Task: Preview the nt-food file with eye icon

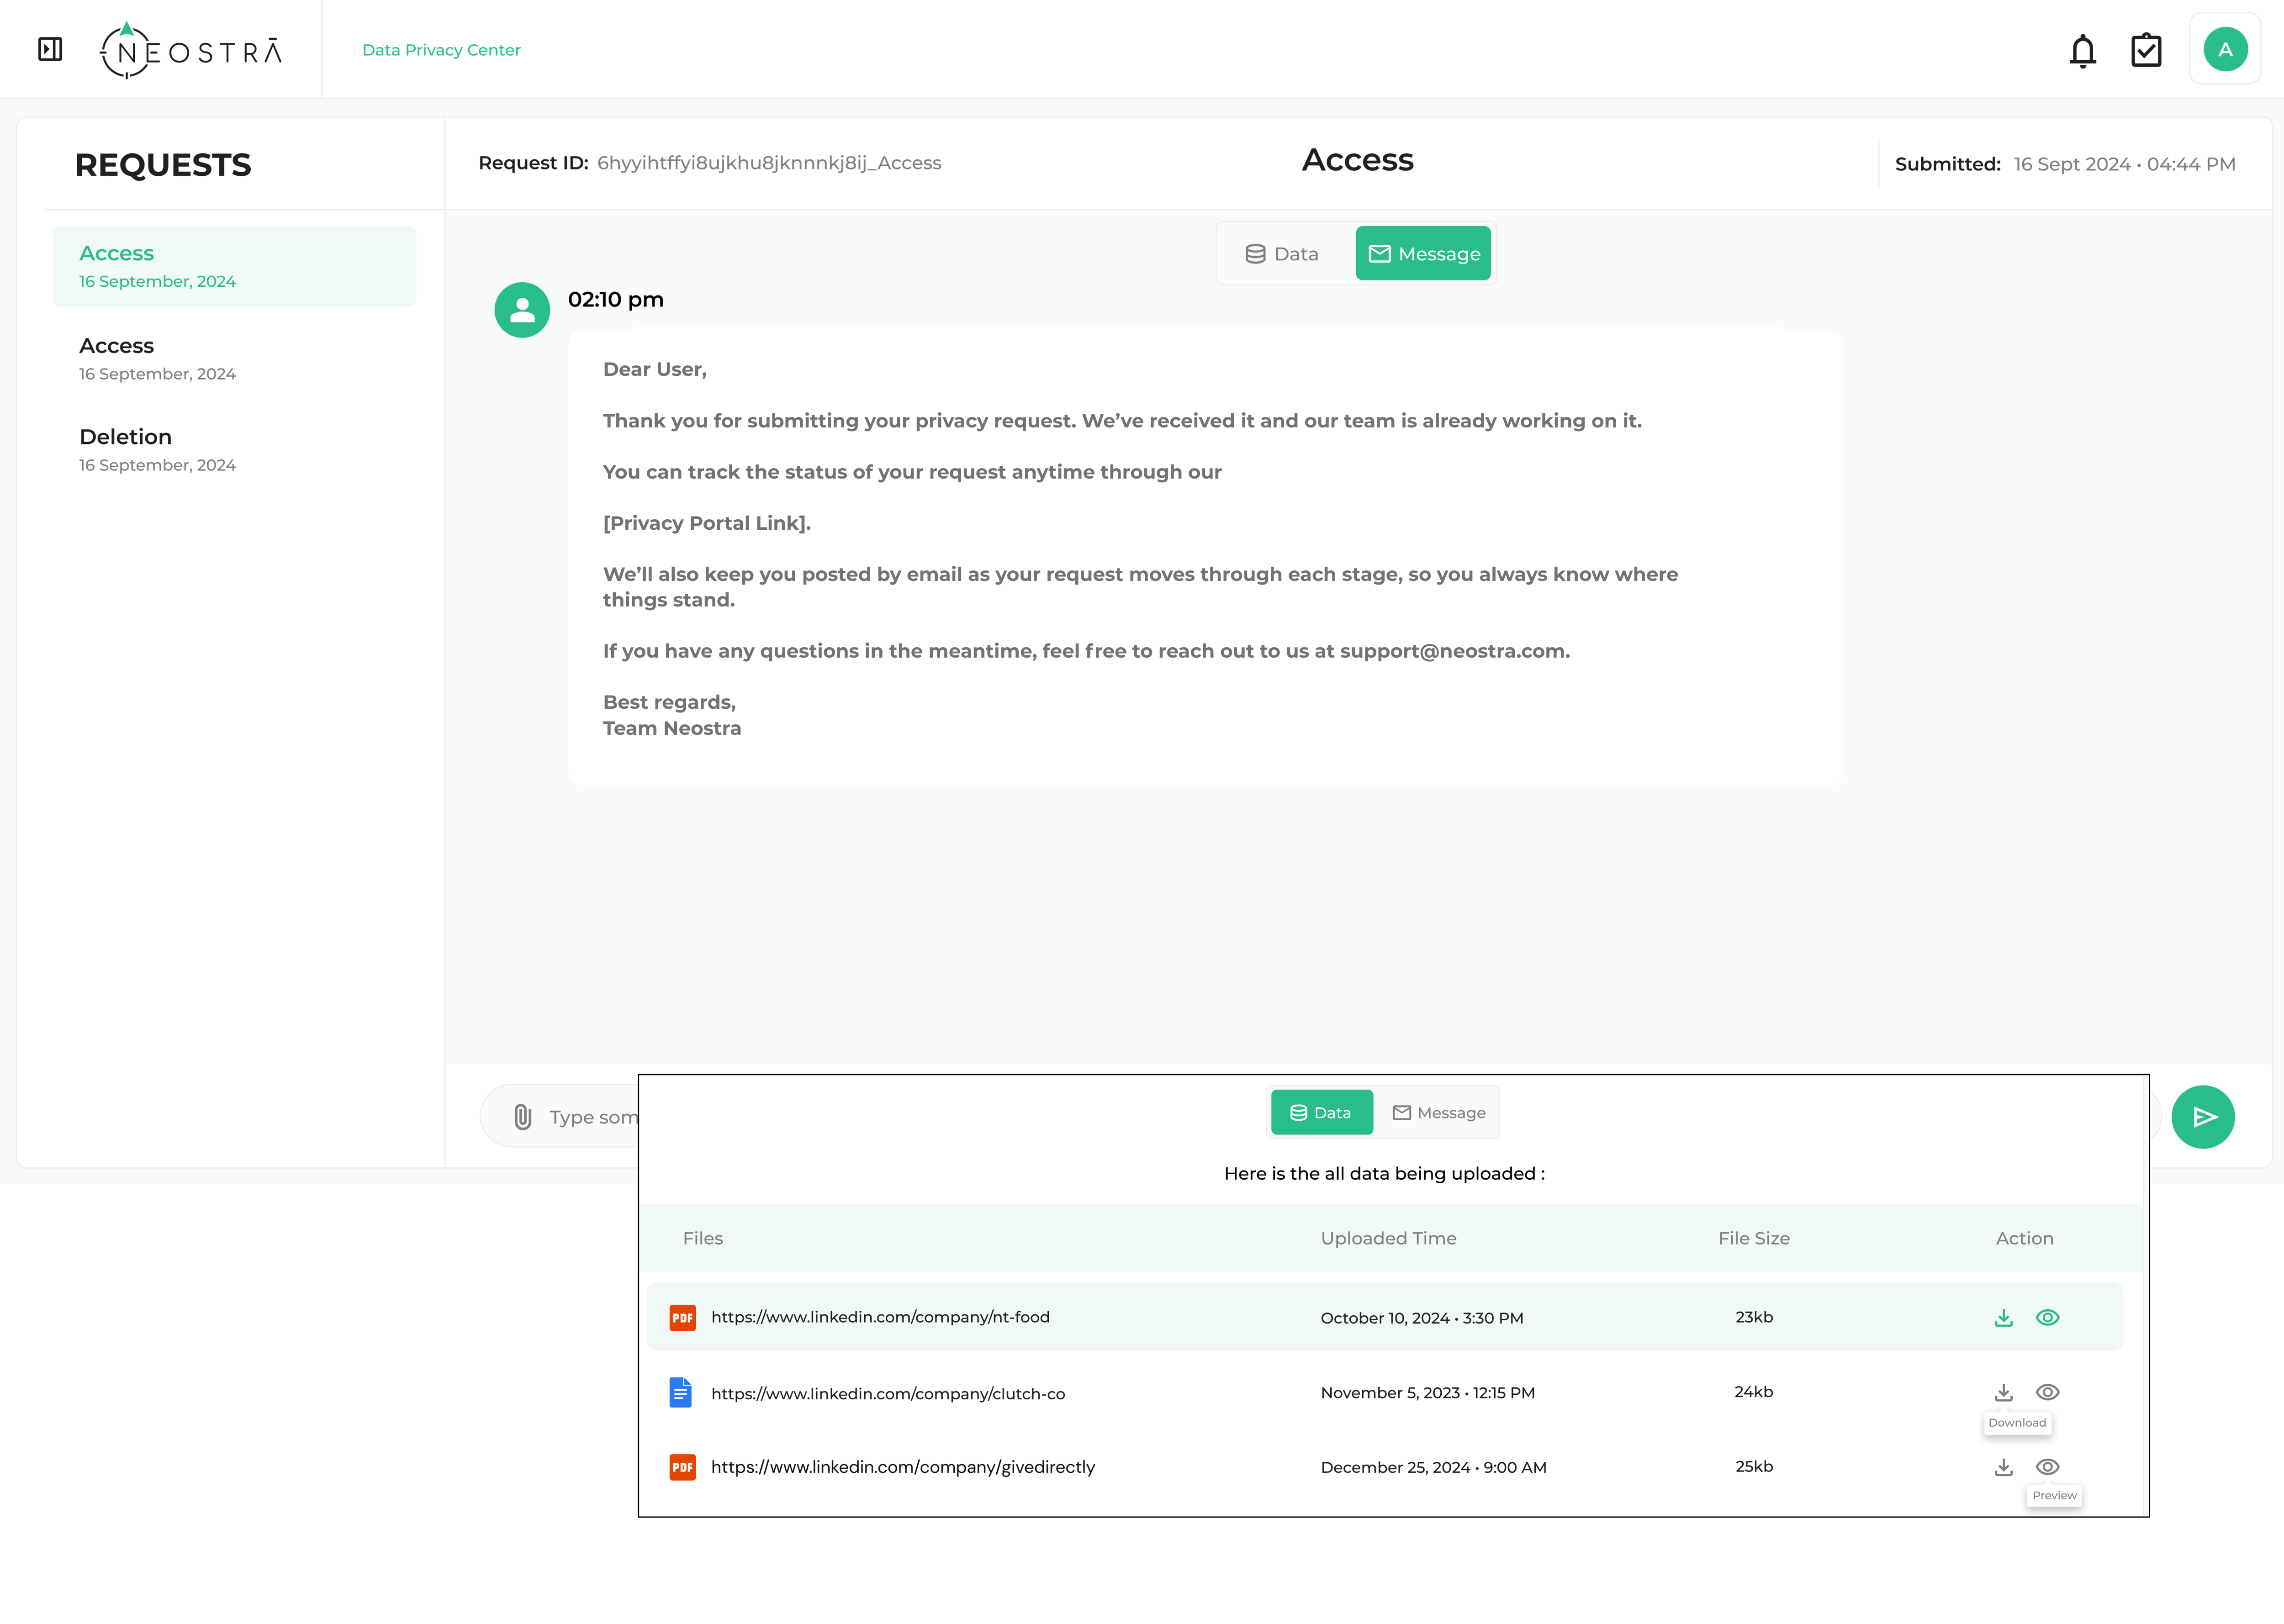Action: [x=2047, y=1318]
